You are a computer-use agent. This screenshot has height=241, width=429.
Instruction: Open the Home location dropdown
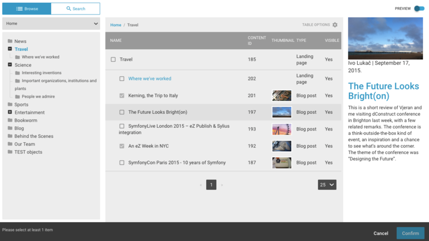[x=51, y=24]
